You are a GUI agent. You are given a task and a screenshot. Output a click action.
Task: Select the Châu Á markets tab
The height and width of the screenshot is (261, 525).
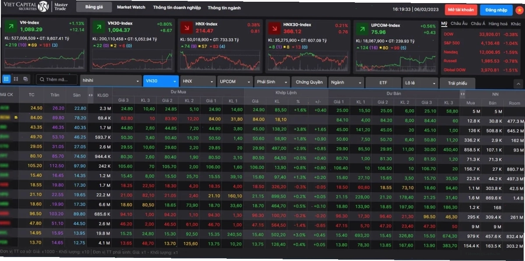point(478,23)
